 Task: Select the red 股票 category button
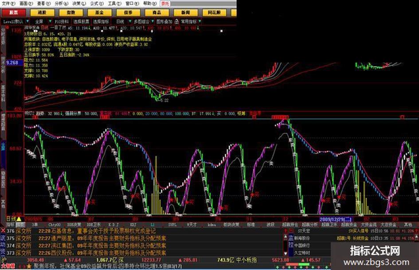(x=13, y=12)
